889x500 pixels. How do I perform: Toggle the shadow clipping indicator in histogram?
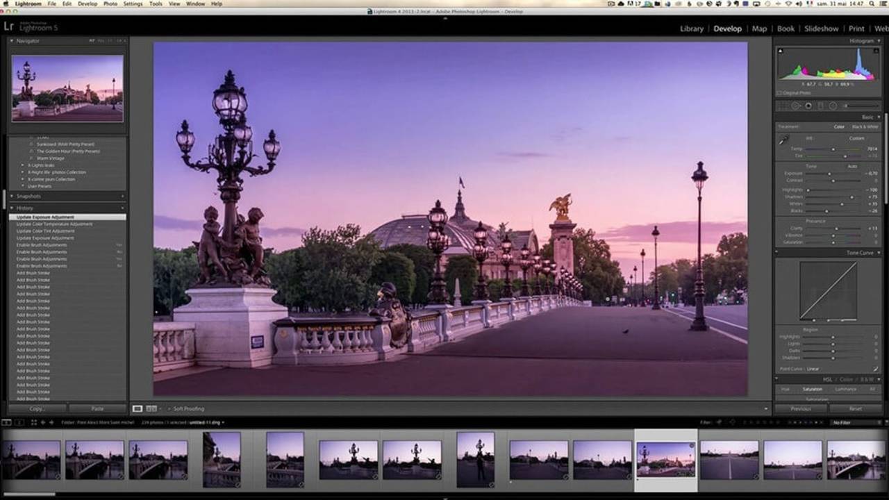coord(780,51)
